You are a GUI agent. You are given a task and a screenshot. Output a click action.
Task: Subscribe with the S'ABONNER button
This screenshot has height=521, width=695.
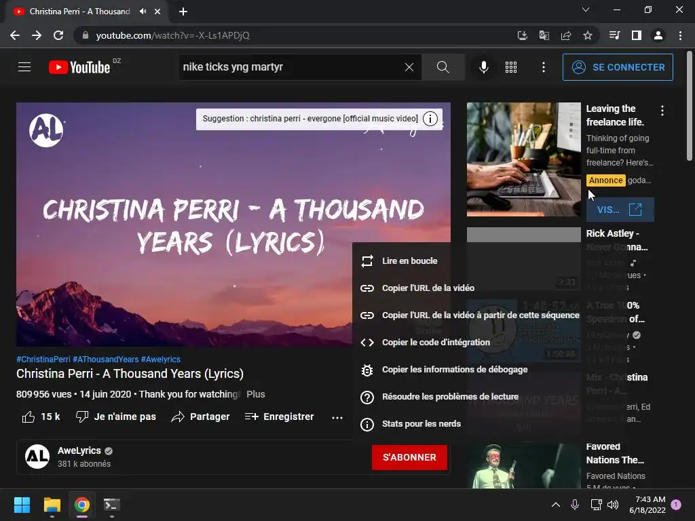pyautogui.click(x=409, y=457)
